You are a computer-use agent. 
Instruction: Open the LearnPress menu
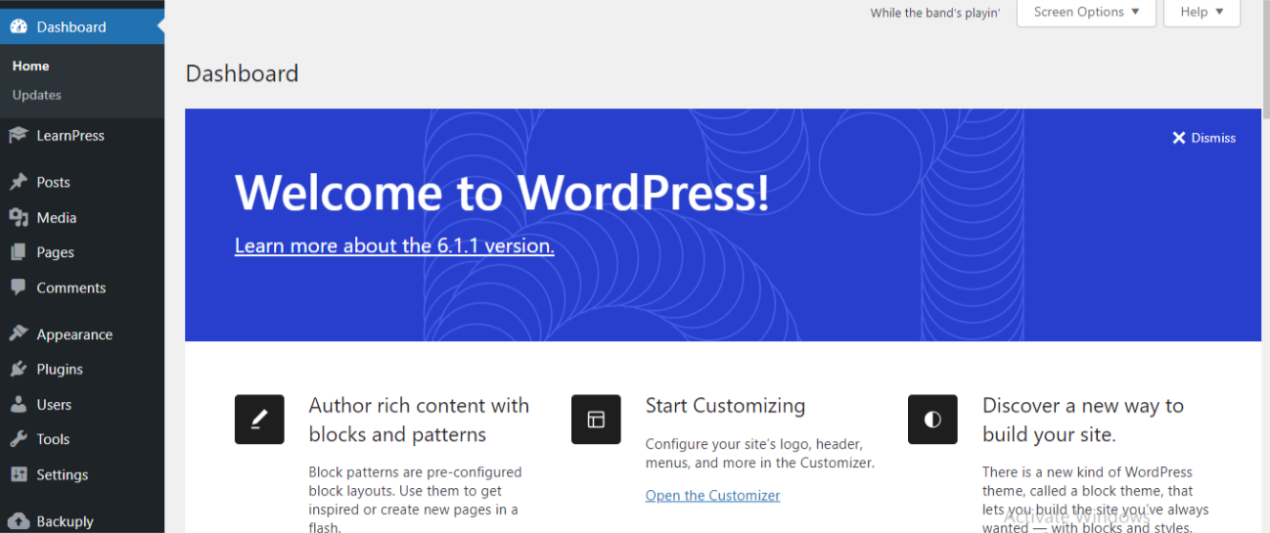point(82,135)
